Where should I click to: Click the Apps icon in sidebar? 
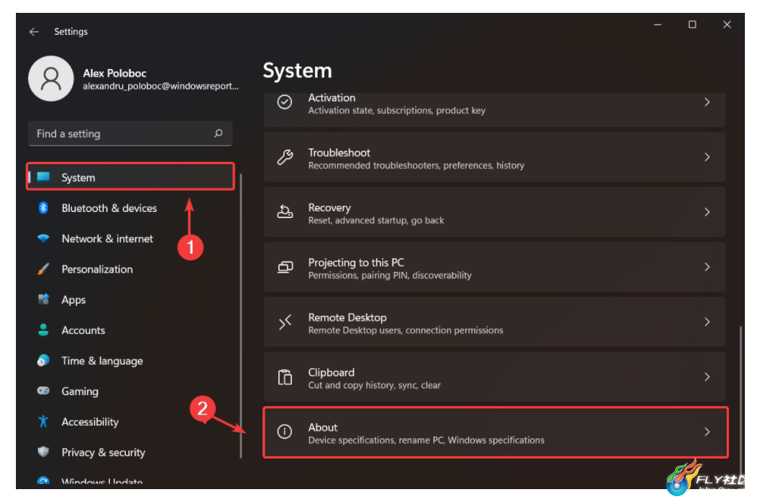43,299
